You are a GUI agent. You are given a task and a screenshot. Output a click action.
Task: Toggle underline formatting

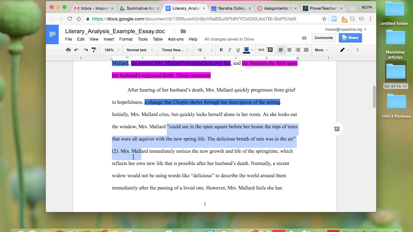[238, 50]
